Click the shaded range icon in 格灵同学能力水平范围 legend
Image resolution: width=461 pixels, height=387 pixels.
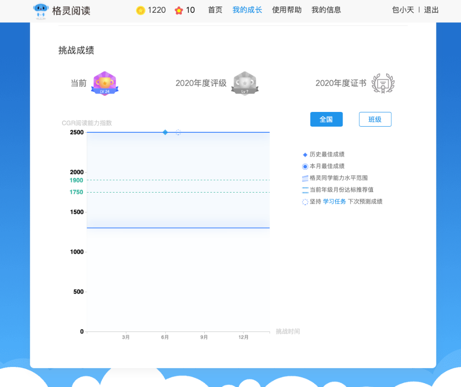tap(305, 178)
